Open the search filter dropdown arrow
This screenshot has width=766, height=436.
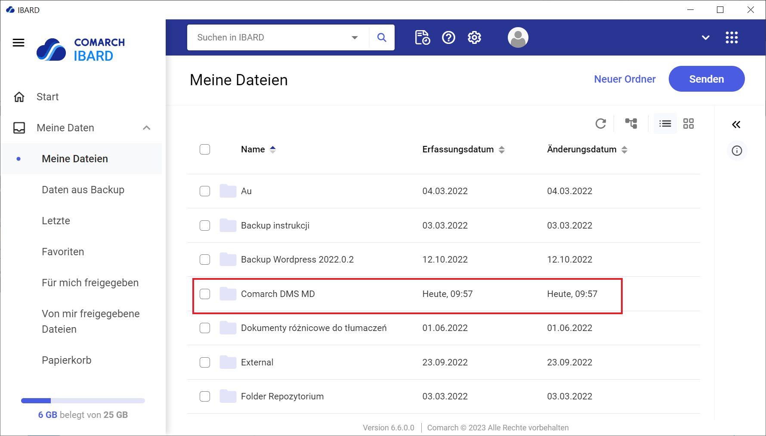355,37
